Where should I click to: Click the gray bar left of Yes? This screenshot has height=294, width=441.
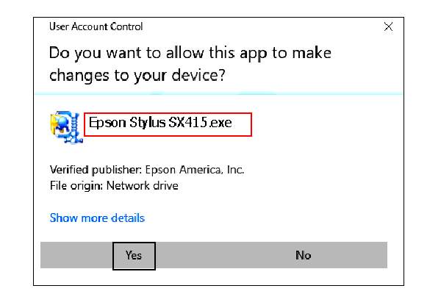tap(76, 255)
